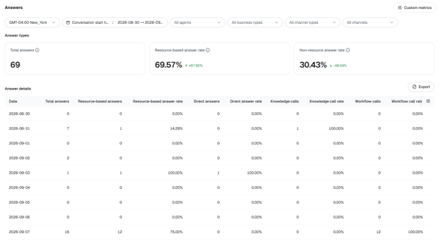Select the 2026-09-05 date cell

[19, 202]
